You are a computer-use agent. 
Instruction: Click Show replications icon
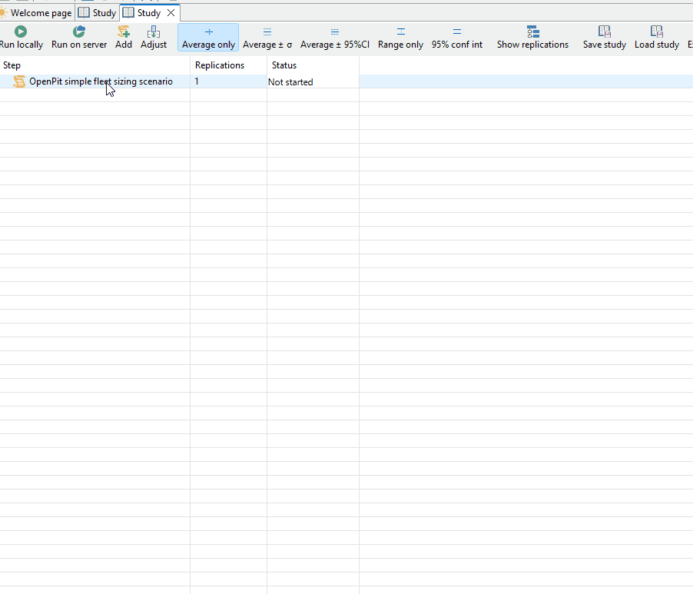coord(533,32)
